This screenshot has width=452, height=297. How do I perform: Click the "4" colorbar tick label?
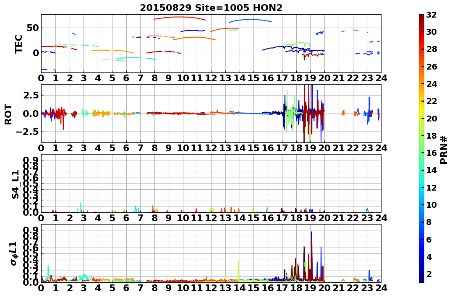pyautogui.click(x=428, y=256)
